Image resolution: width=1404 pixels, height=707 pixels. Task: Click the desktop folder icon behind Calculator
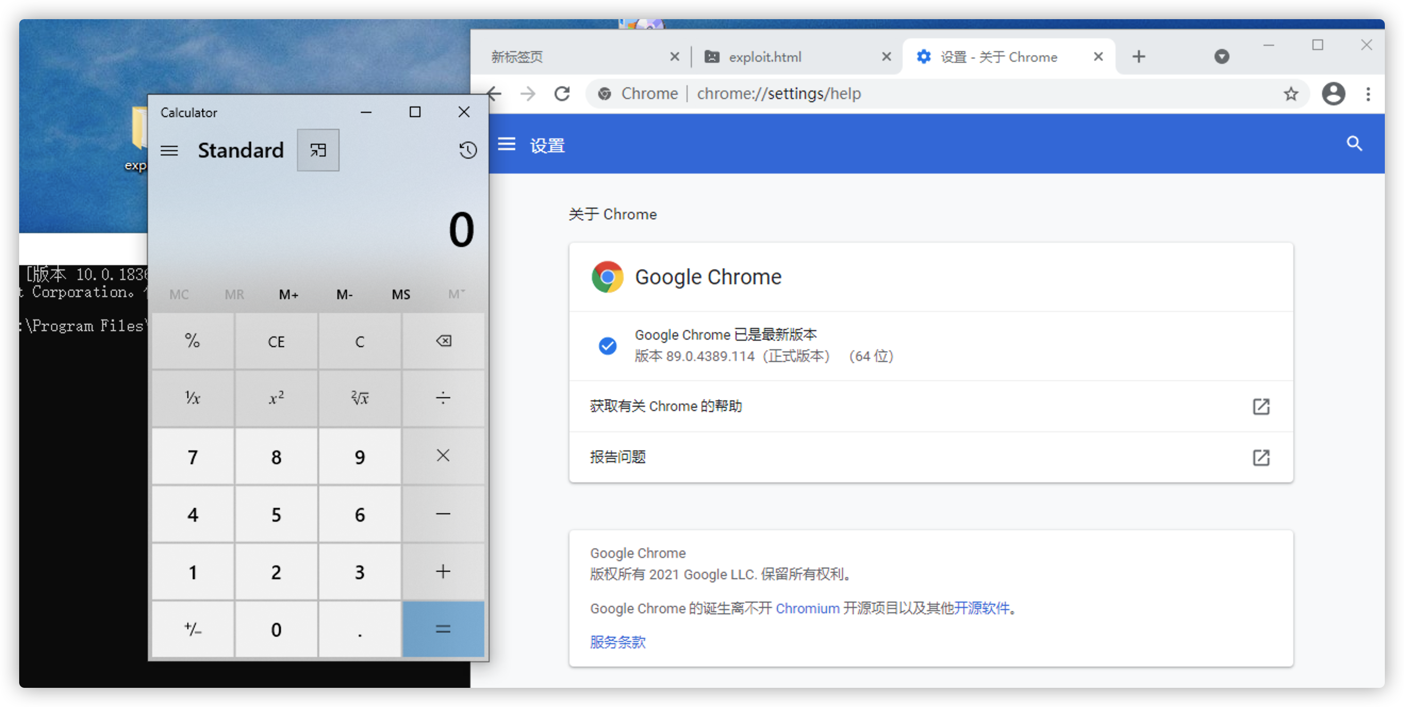coord(139,128)
